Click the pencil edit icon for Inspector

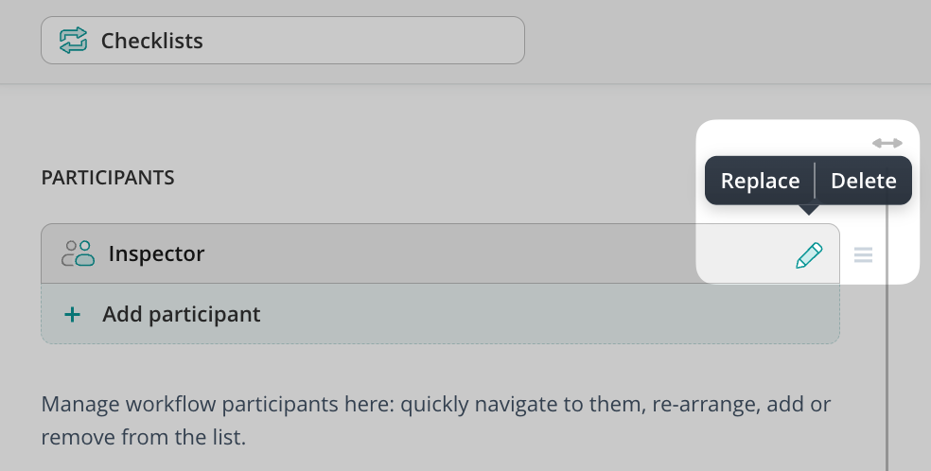[x=809, y=254]
